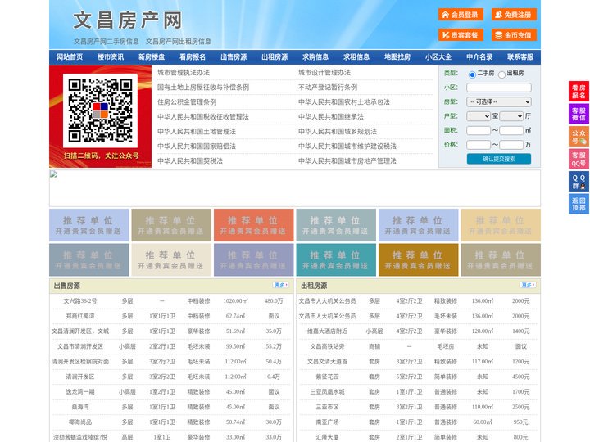Open 楼市资讯 menu item
Image resolution: width=590 pixels, height=442 pixels.
(111, 57)
